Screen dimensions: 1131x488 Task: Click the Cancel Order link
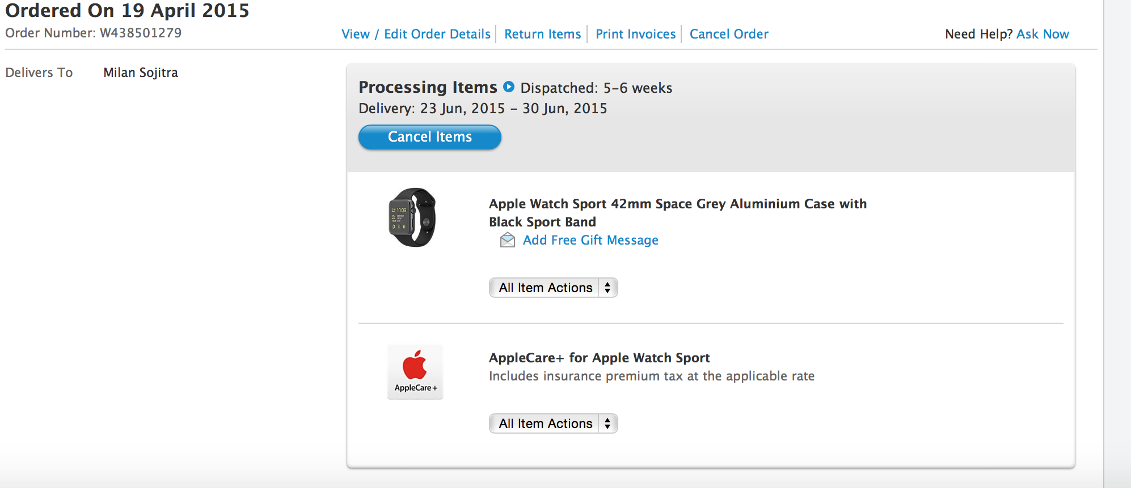[x=729, y=34]
